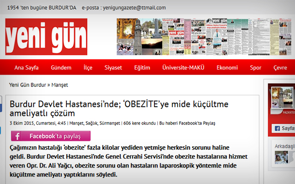Click the date '3 Ekim 2015, Cumartesi, 4:45'
The height and width of the screenshot is (184, 295).
pyautogui.click(x=38, y=123)
